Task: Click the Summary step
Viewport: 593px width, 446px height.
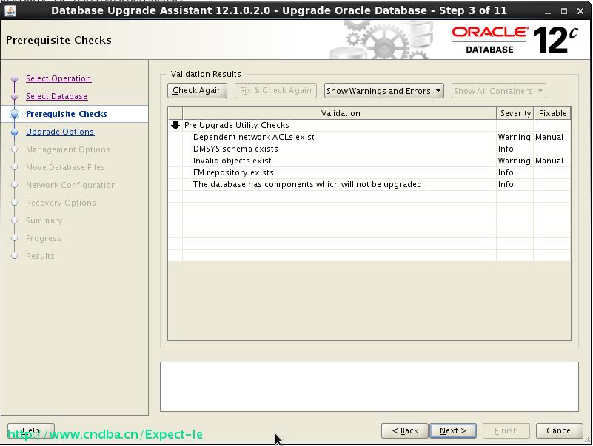Action: (44, 220)
